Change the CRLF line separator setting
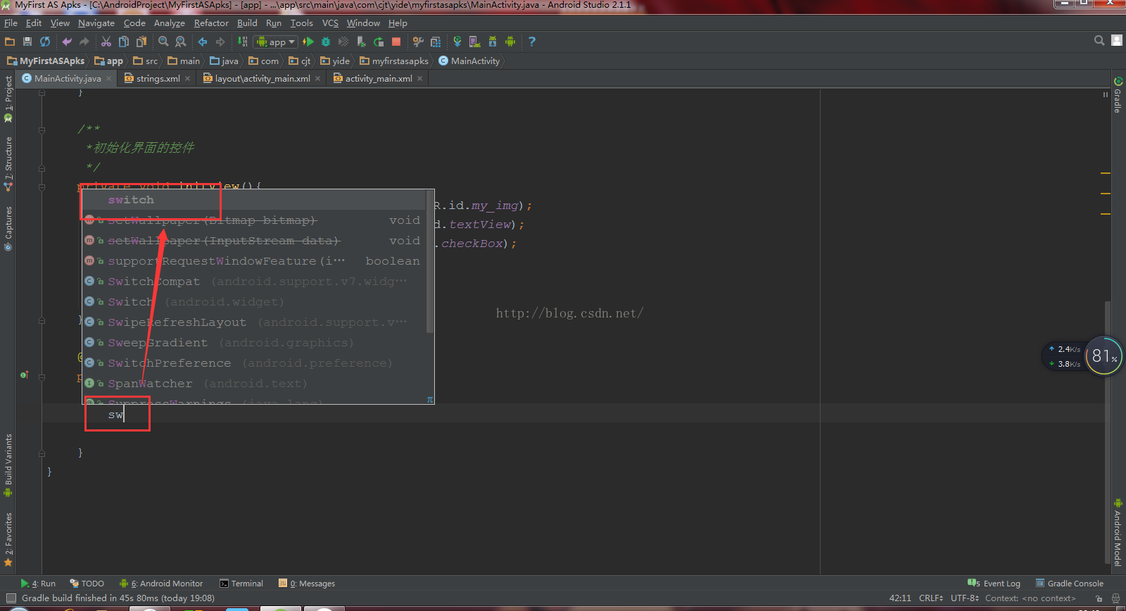Viewport: 1126px width, 611px height. [931, 598]
